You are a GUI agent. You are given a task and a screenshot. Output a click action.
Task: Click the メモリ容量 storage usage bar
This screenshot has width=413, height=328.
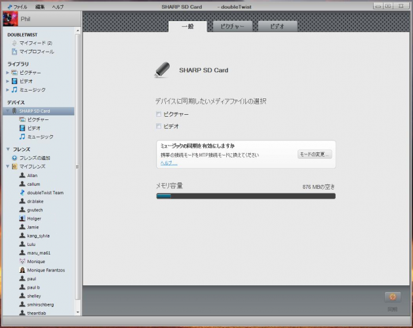coord(246,196)
